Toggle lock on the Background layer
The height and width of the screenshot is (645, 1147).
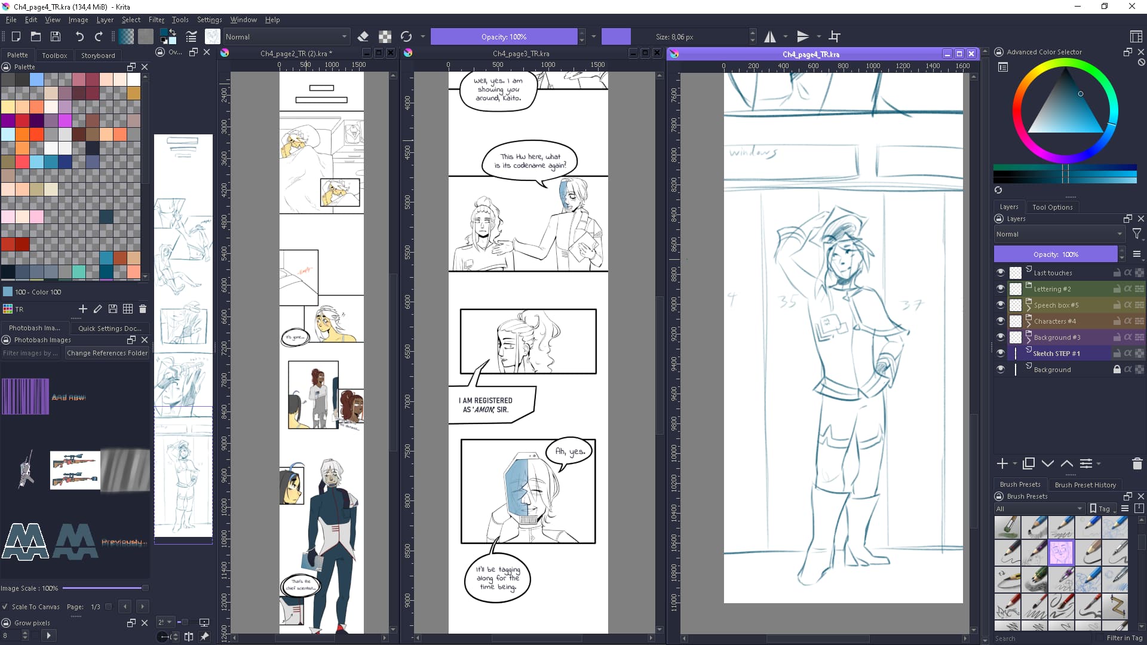pos(1116,370)
